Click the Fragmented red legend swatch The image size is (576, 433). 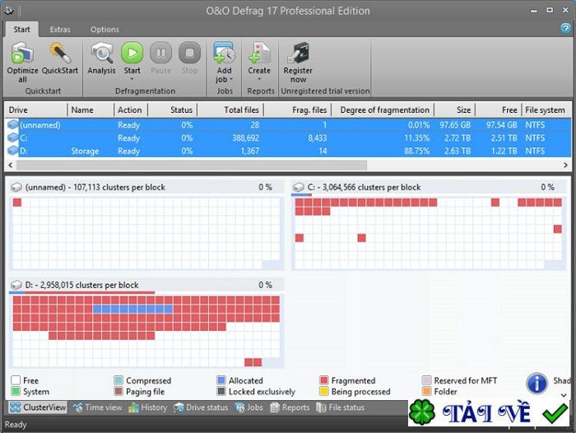(x=323, y=380)
